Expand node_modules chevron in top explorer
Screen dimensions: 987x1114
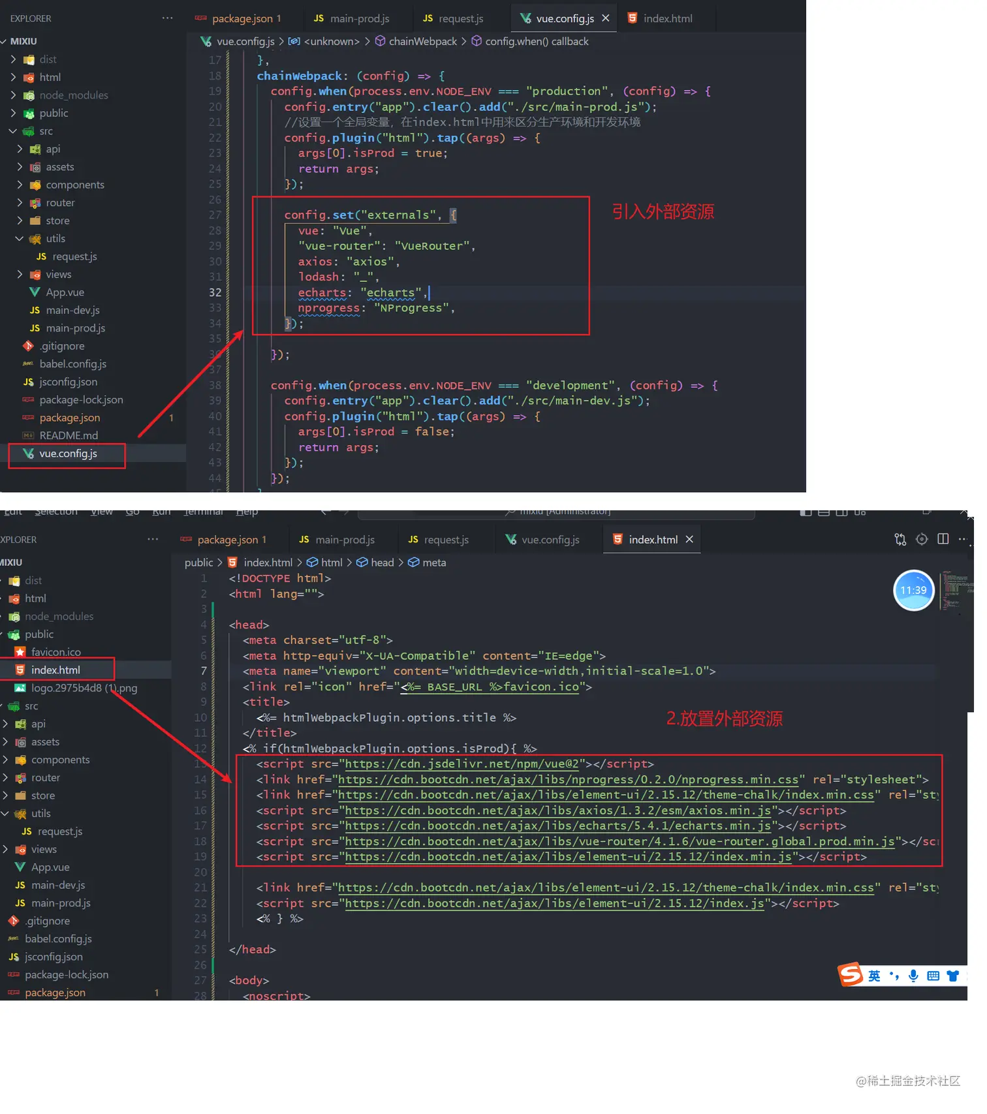(x=13, y=95)
